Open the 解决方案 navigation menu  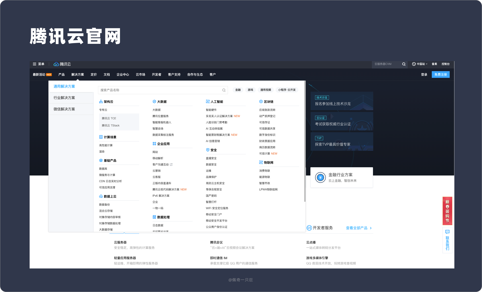tap(78, 75)
